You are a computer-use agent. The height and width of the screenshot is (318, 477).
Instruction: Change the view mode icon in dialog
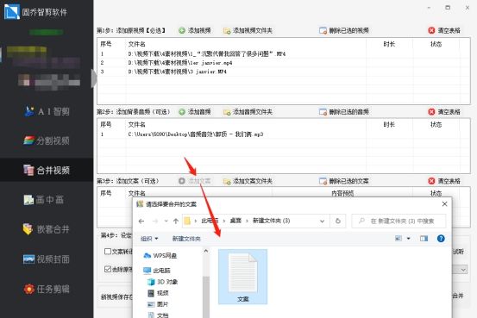tap(399, 239)
